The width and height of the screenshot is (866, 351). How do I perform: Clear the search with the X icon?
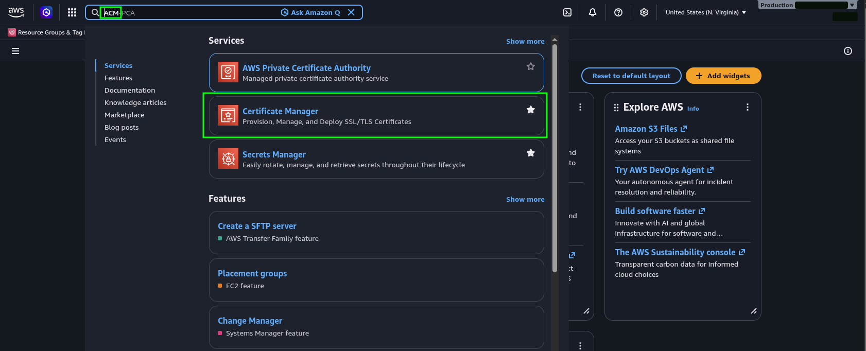(x=351, y=12)
